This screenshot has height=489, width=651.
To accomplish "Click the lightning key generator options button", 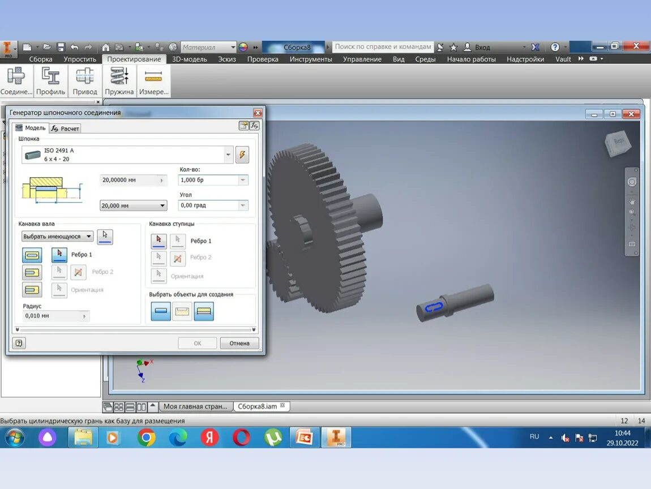I will coord(242,155).
